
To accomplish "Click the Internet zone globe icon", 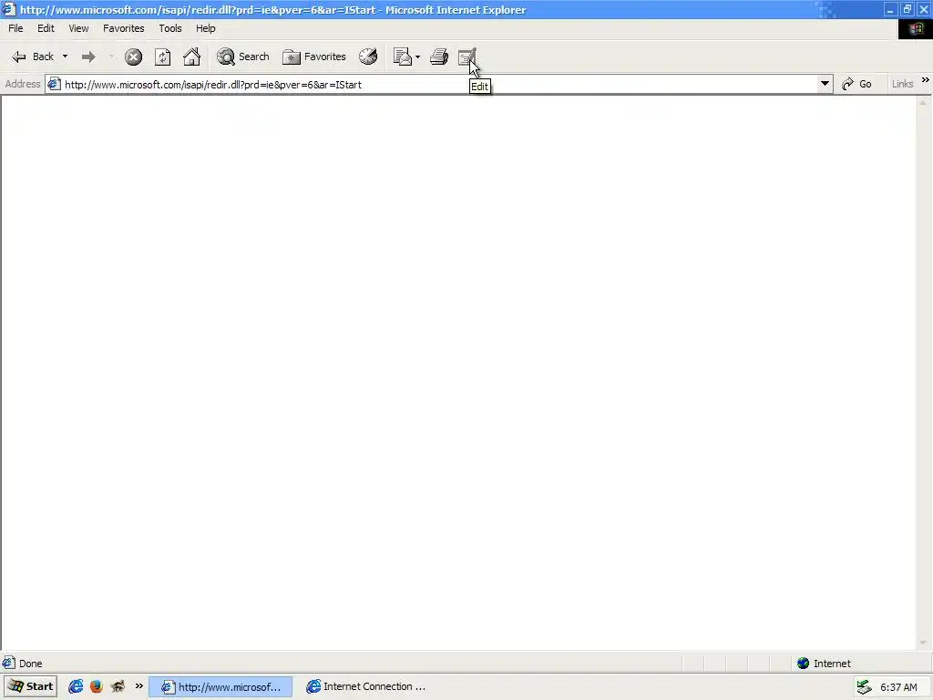I will [x=804, y=664].
